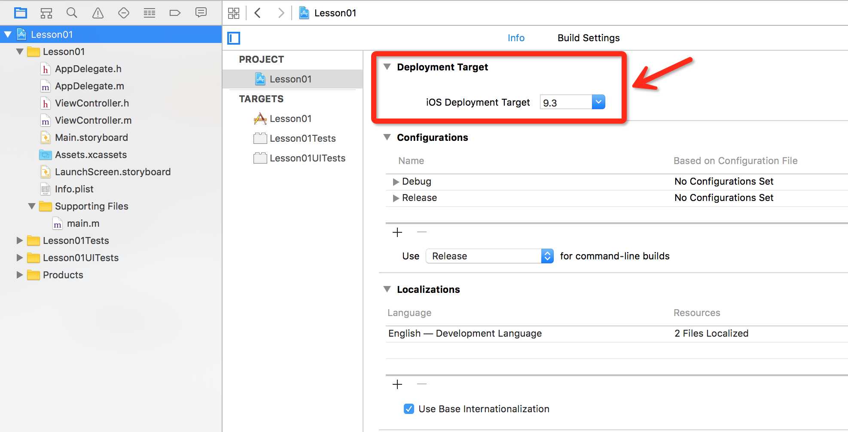Click Lesson01 project icon in jump bar
This screenshot has width=848, height=432.
(x=304, y=13)
